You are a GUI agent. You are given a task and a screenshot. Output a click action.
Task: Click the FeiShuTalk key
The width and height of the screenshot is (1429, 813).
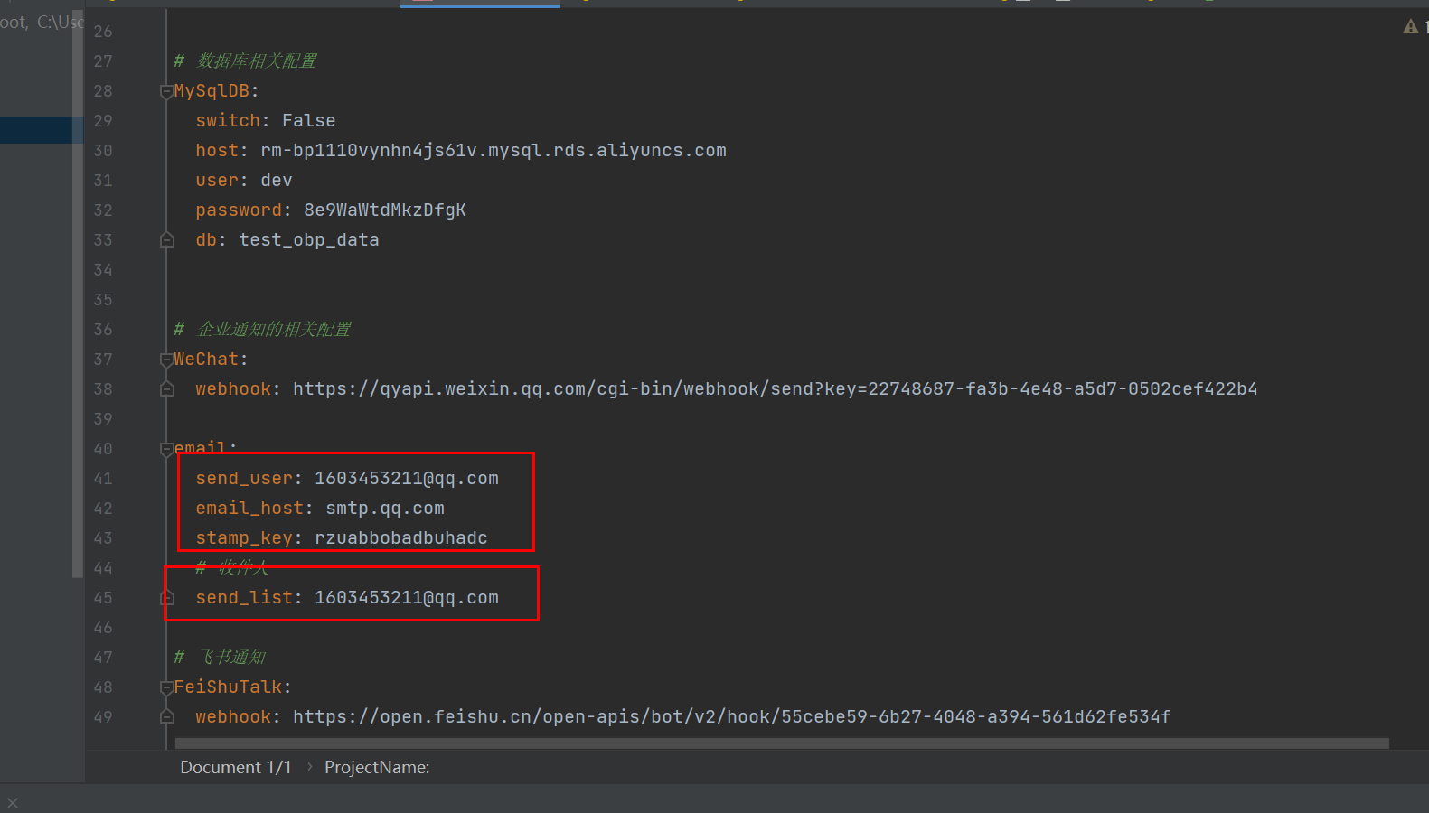228,687
